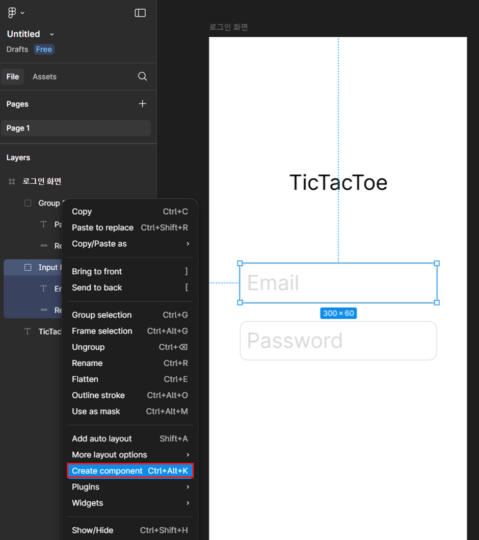479x540 pixels.
Task: Open the Figma main menu logo
Action: (x=12, y=13)
